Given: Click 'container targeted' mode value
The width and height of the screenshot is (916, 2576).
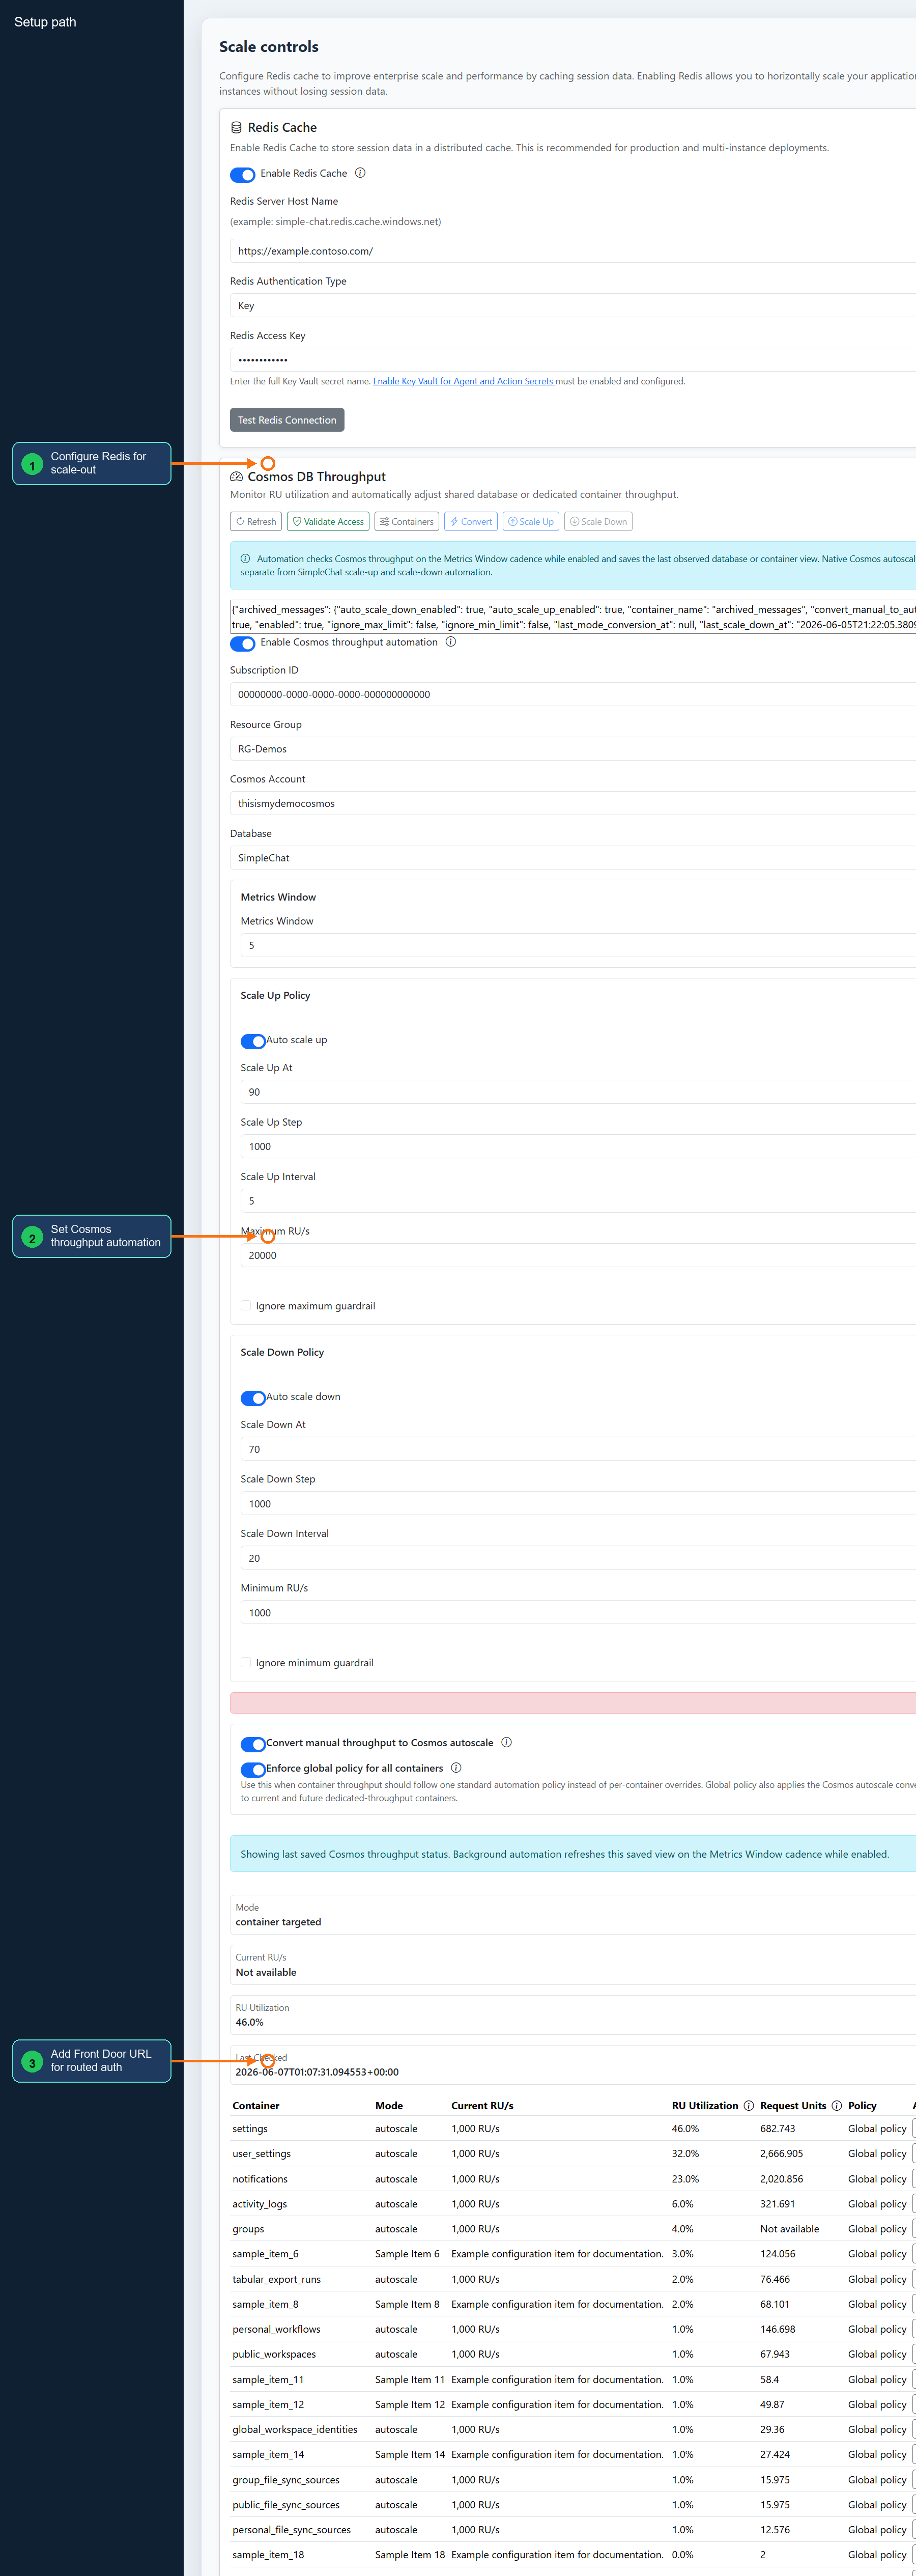Looking at the screenshot, I should coord(278,1922).
